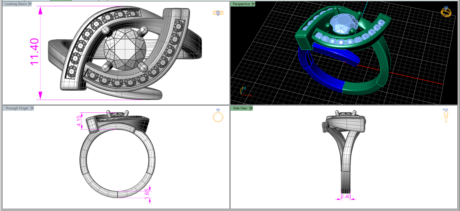Screen dimensions: 460x211
Task: Select the Side View viewport title
Action: coord(240,108)
